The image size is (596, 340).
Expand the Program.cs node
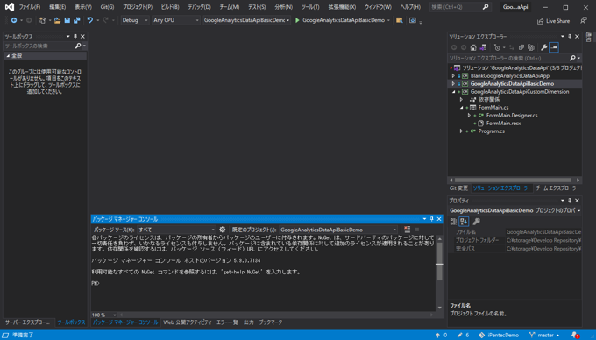[461, 131]
